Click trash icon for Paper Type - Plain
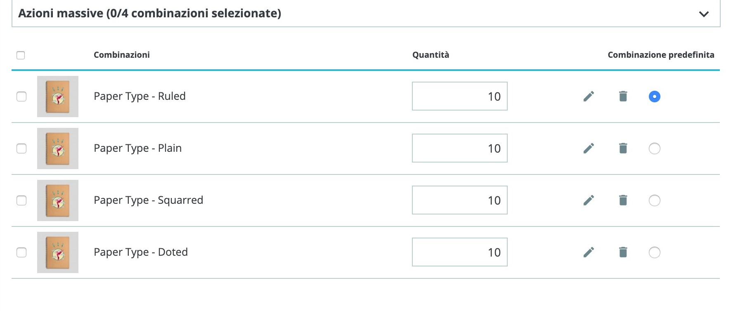 click(x=623, y=148)
